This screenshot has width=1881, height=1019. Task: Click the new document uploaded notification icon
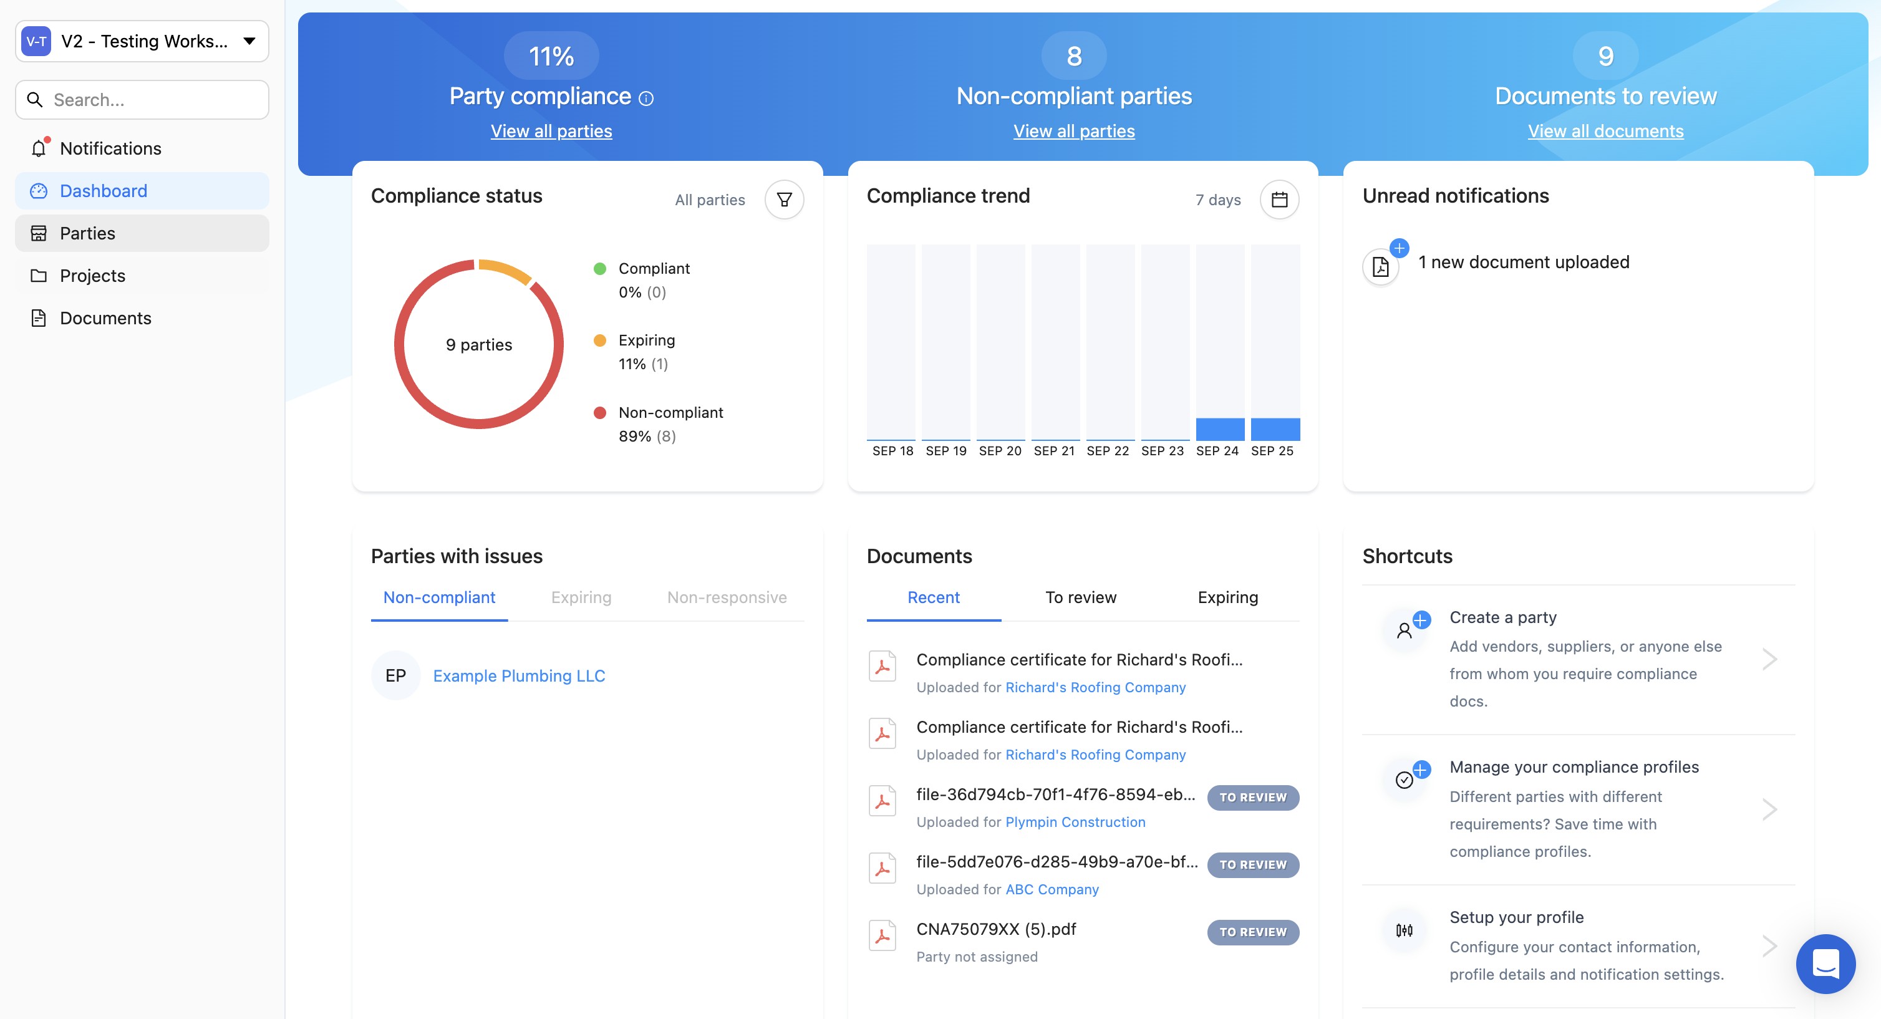pos(1381,266)
